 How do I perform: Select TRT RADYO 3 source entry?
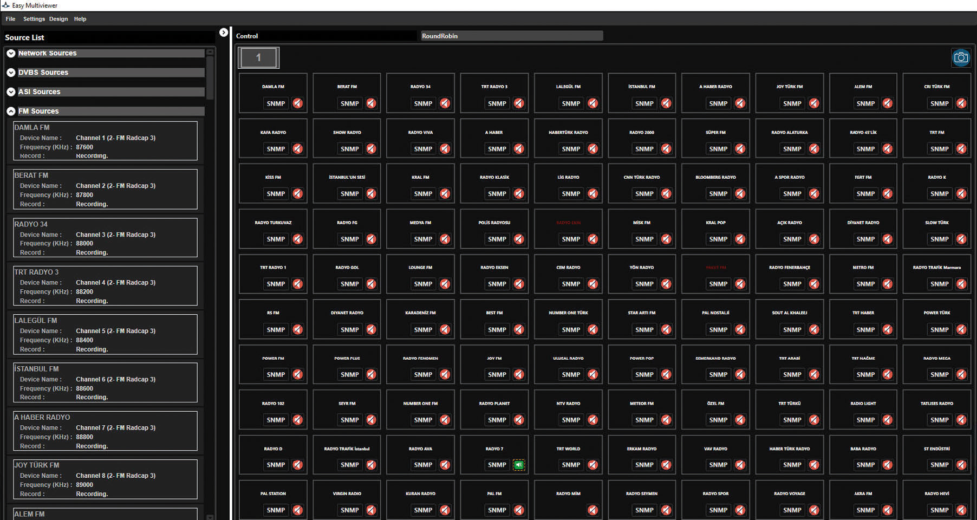[106, 285]
